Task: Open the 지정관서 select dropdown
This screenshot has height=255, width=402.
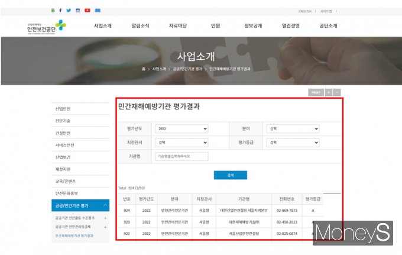Action: pyautogui.click(x=181, y=143)
